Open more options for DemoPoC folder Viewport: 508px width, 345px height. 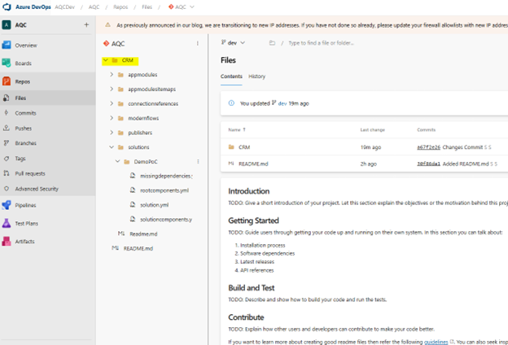pyautogui.click(x=198, y=162)
